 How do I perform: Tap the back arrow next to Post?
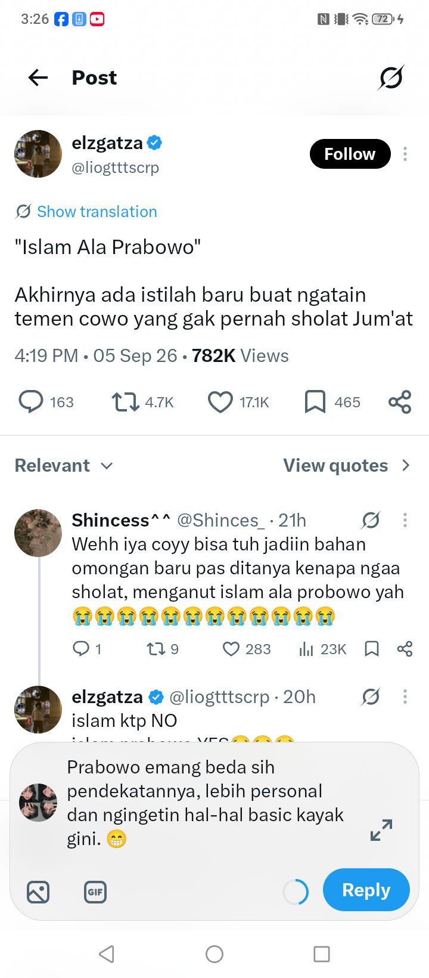[38, 78]
